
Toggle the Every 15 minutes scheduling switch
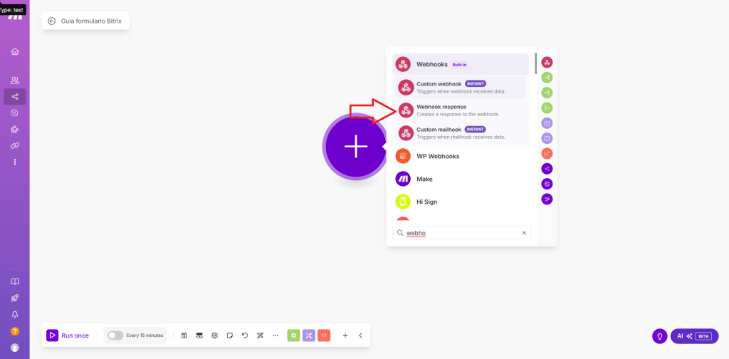[x=115, y=335]
